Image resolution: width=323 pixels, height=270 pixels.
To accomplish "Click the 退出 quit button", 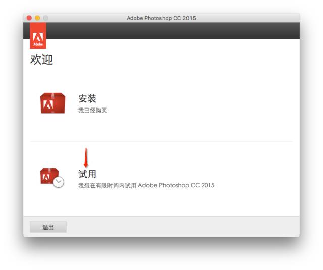I will coord(48,227).
